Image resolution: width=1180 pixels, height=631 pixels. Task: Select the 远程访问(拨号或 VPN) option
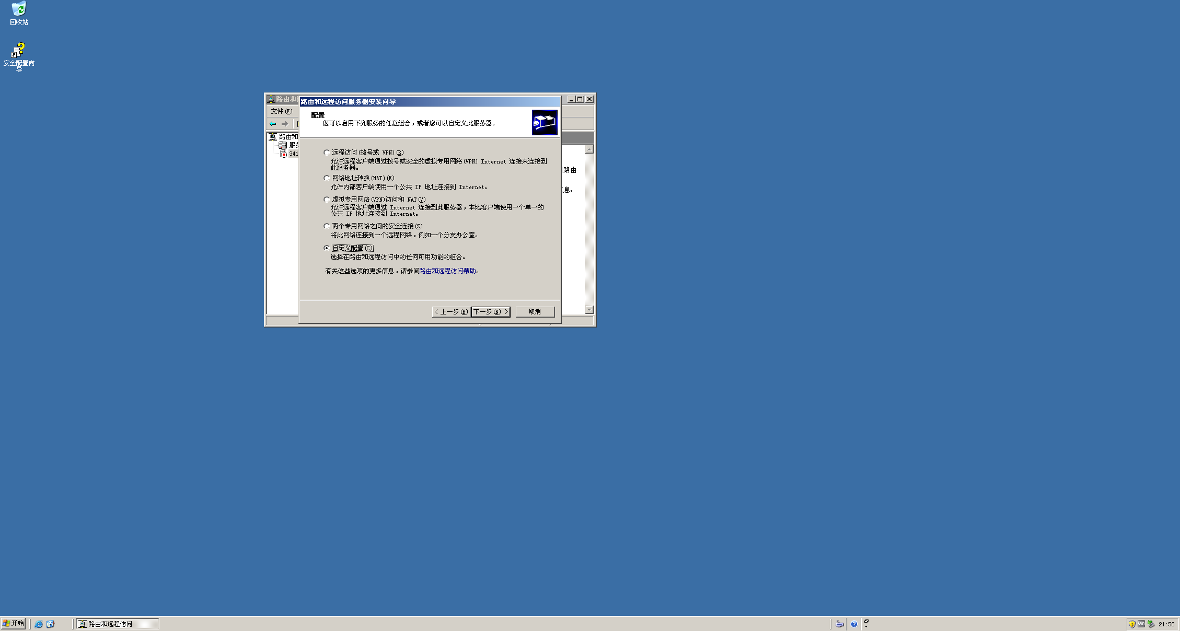[x=326, y=152]
